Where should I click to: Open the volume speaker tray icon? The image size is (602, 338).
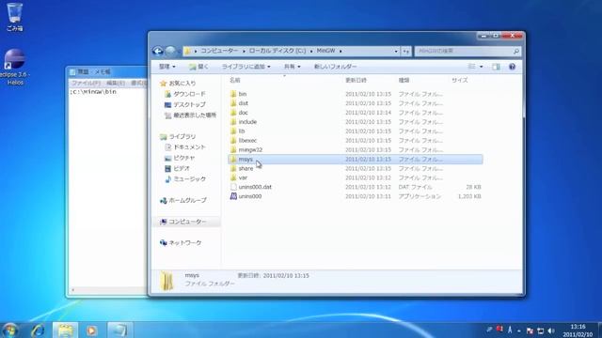pos(551,330)
